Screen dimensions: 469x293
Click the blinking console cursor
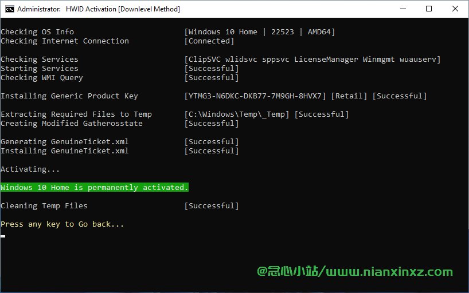[3, 236]
